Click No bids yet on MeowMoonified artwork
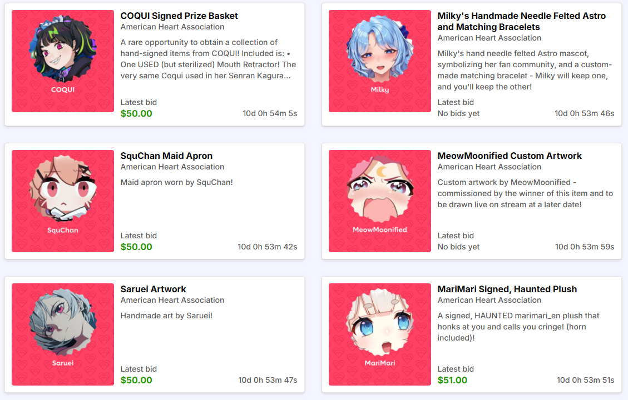 (458, 247)
